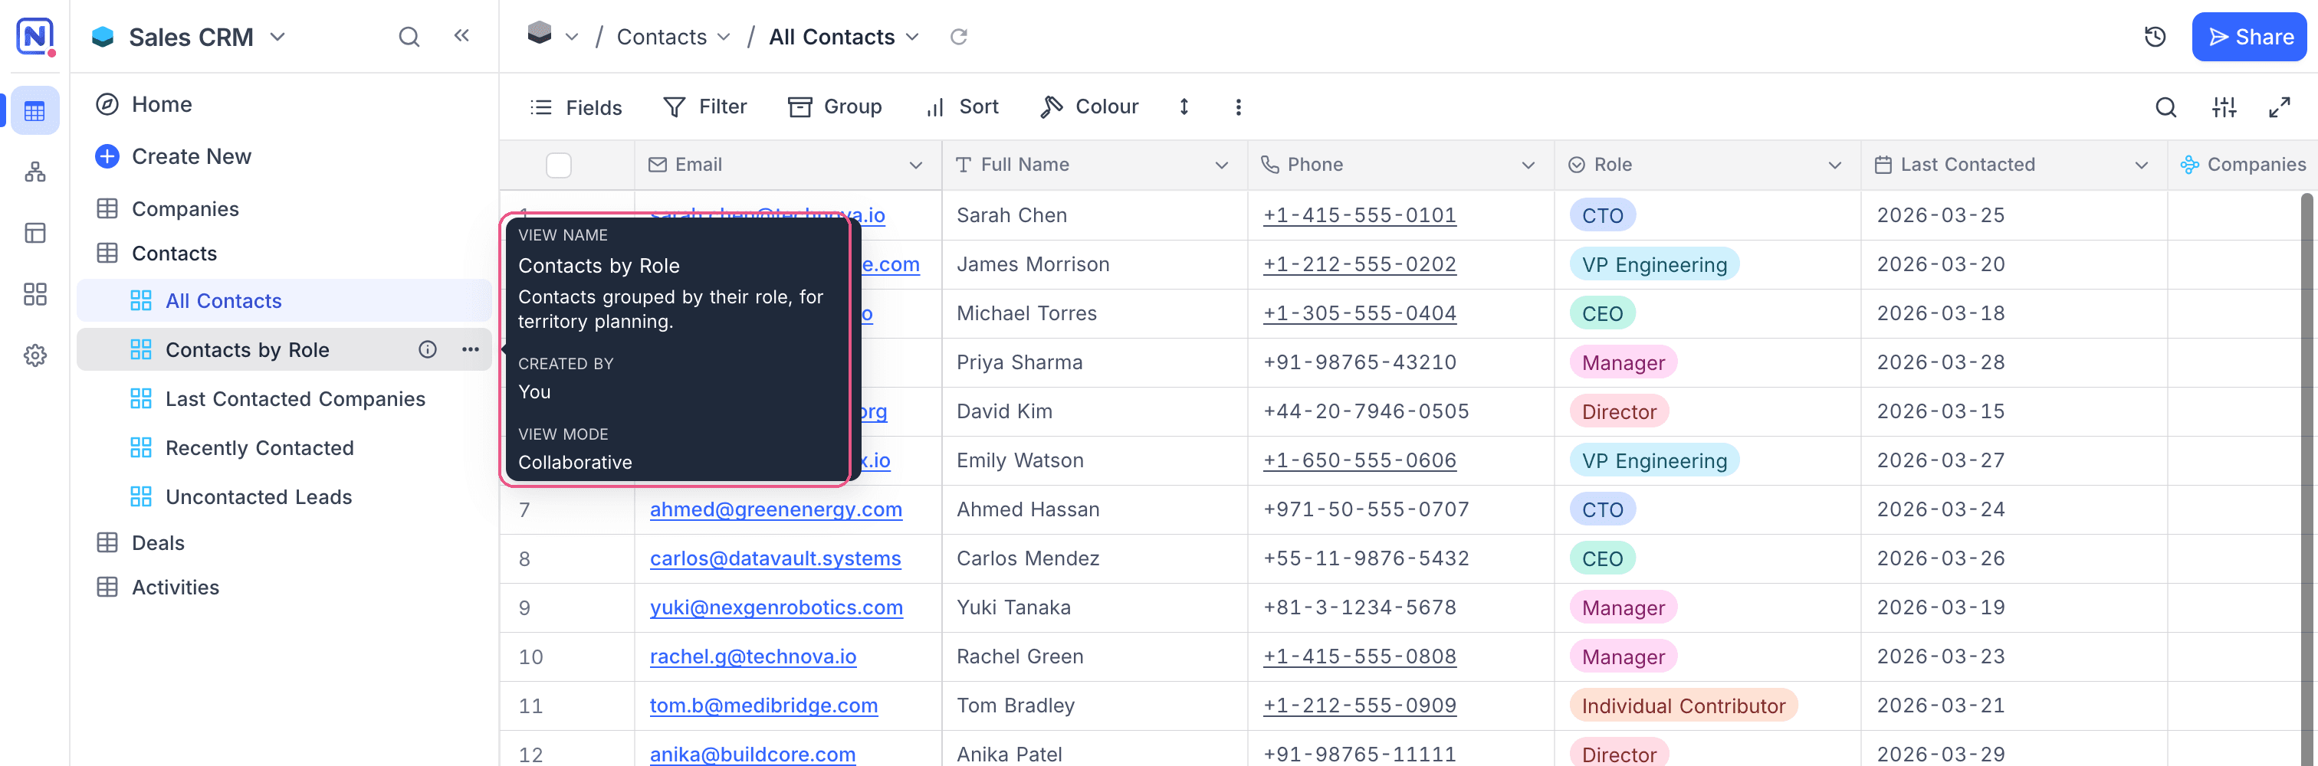Open the Sort menu
The height and width of the screenshot is (766, 2318).
click(x=962, y=107)
